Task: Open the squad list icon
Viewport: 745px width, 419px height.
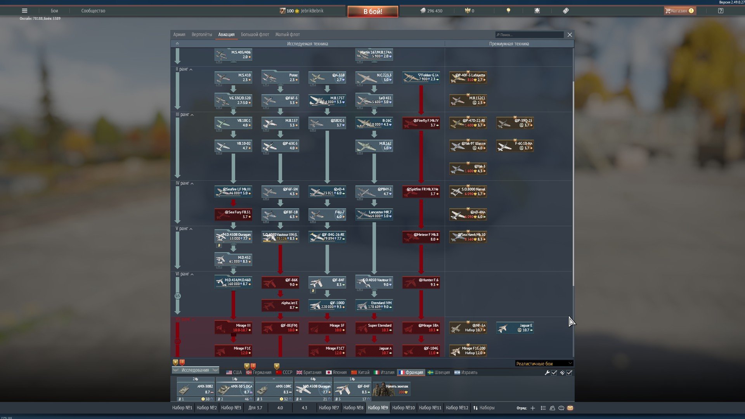Action: pyautogui.click(x=543, y=408)
